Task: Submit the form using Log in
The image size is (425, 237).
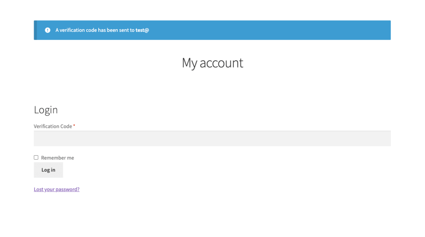Action: point(48,170)
